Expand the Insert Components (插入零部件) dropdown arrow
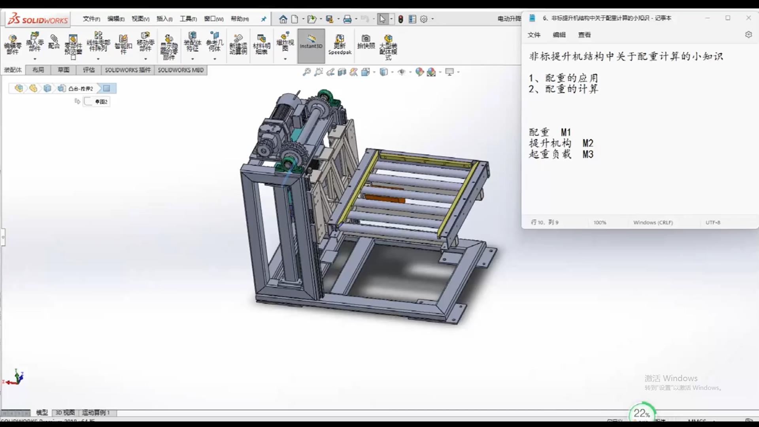 (35, 59)
